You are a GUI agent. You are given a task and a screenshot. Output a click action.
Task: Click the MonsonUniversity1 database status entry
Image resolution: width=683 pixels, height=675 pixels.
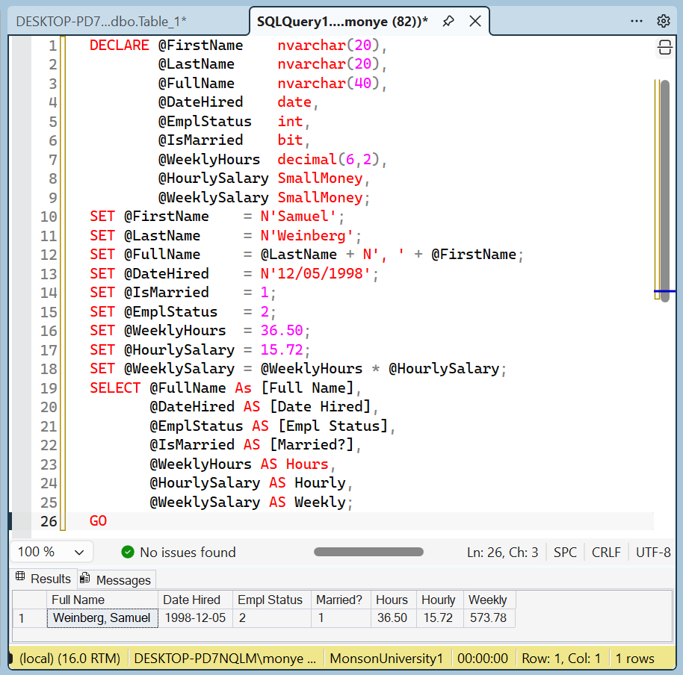tap(386, 658)
